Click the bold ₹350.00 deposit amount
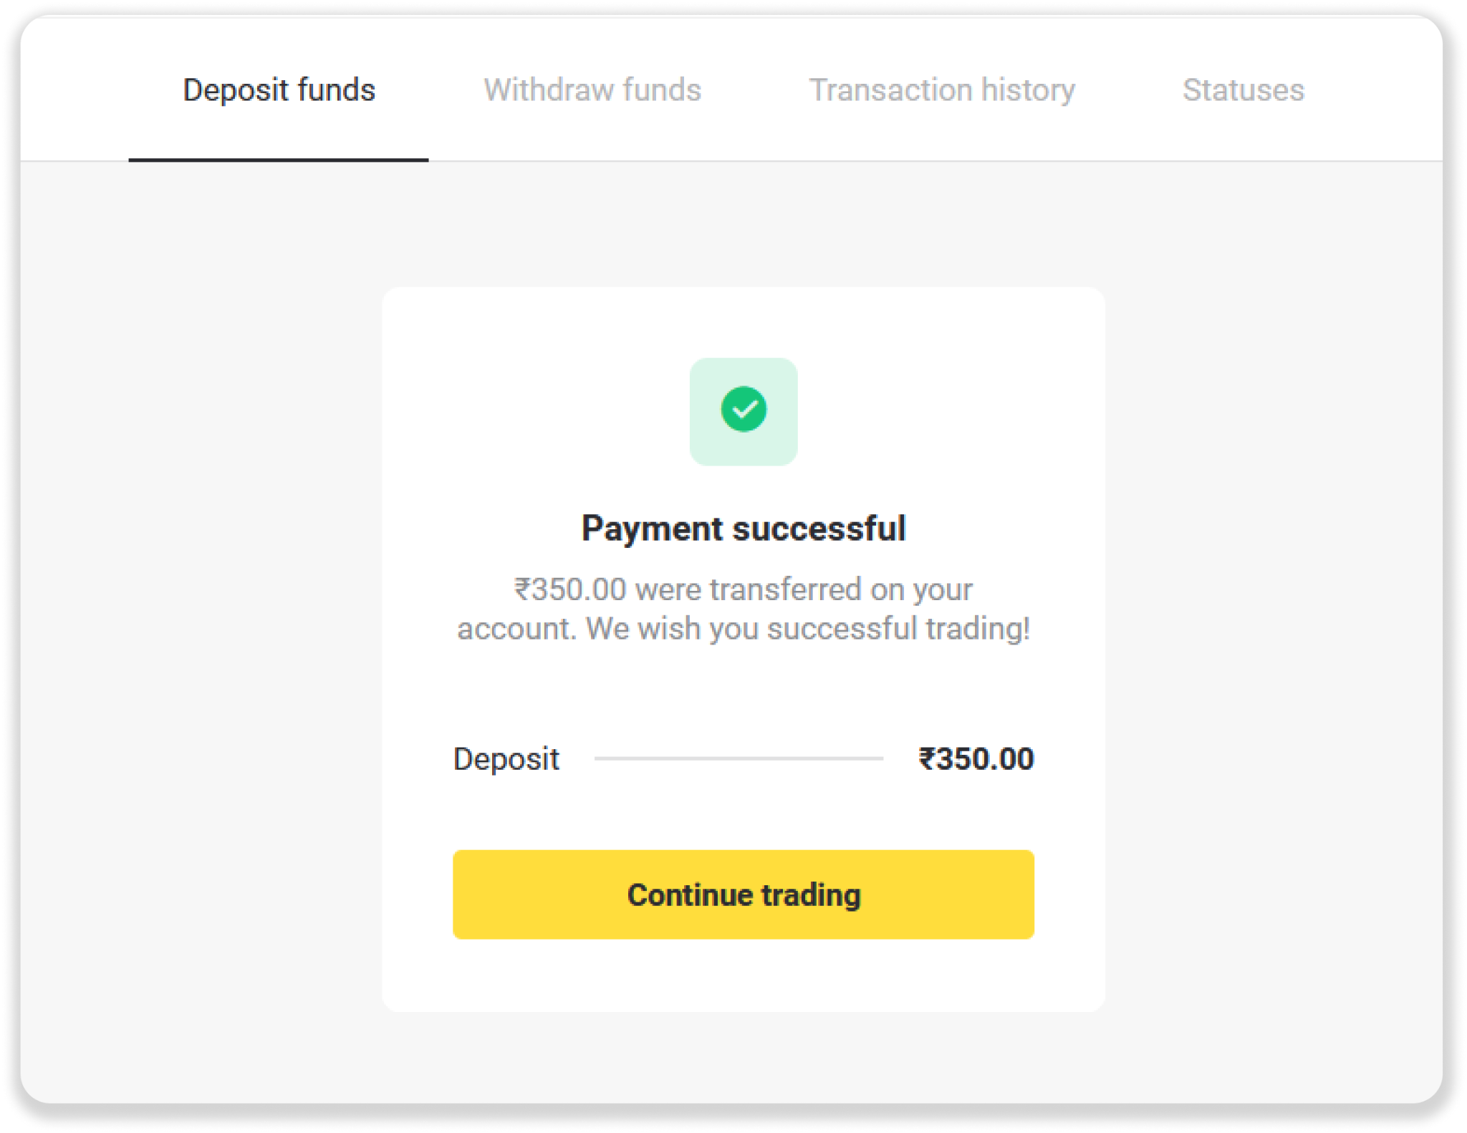Screen dimensions: 1467x1133 [976, 759]
